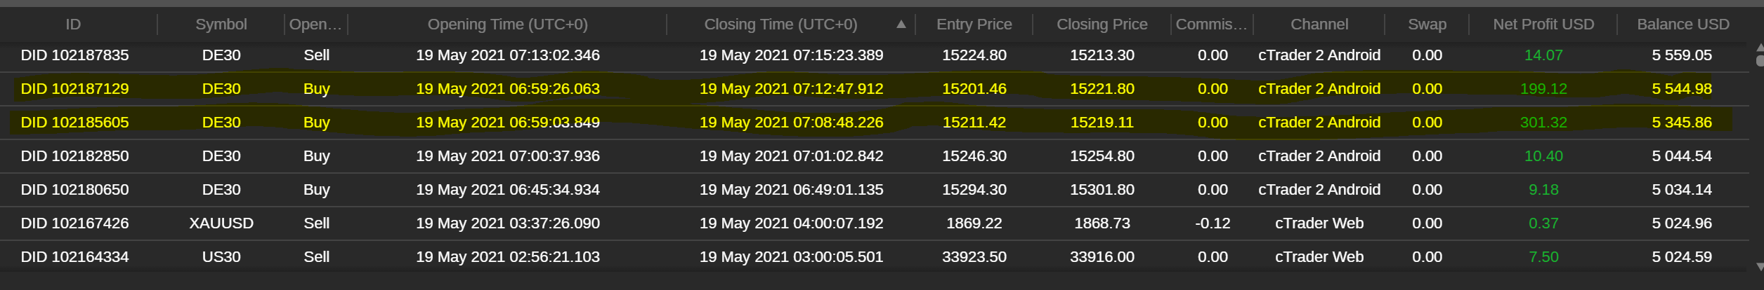
Task: Click the scrollbar down arrow
Action: (x=1760, y=266)
